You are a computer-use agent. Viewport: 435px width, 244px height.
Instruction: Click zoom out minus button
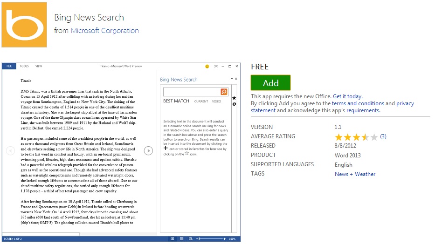pyautogui.click(x=197, y=239)
